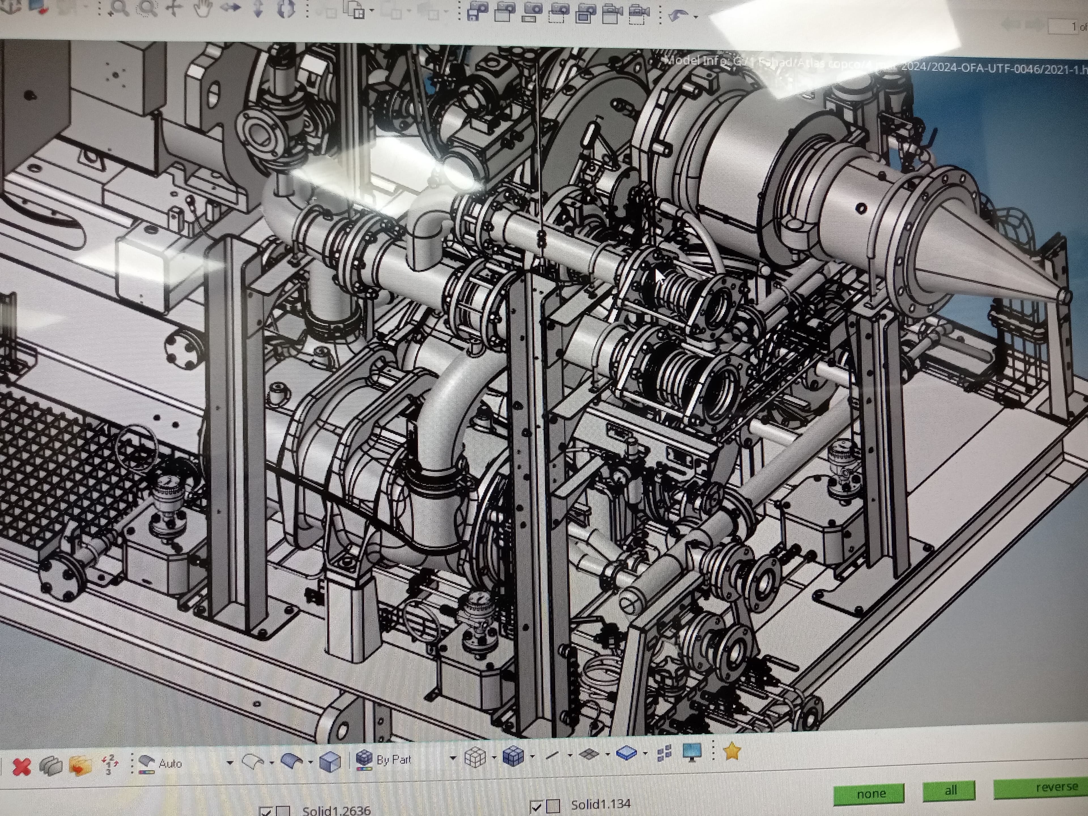Toggle the checked box for Solid1.2636
1088x816 pixels.
point(266,811)
